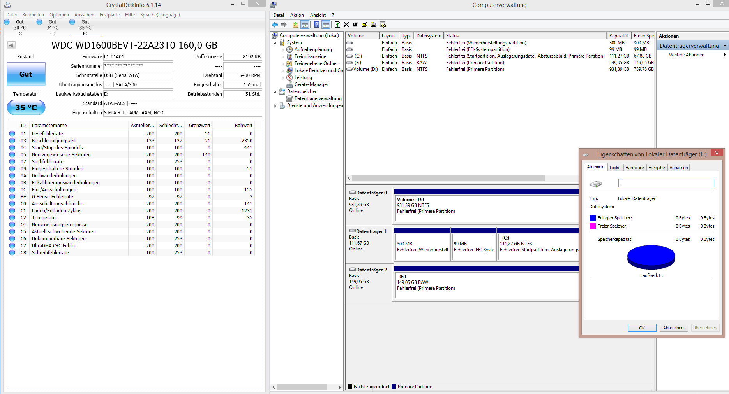Open the Aktion menu in Computerverwaltung
The image size is (729, 394).
click(x=297, y=15)
